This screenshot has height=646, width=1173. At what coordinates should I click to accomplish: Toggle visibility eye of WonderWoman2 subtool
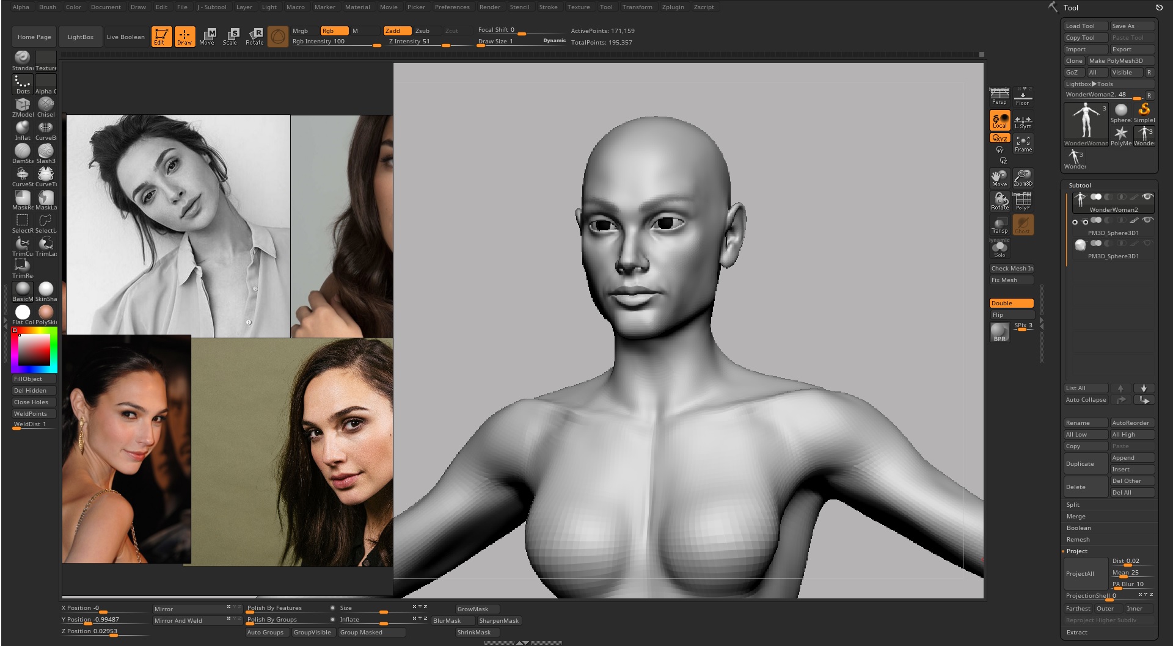pyautogui.click(x=1147, y=197)
